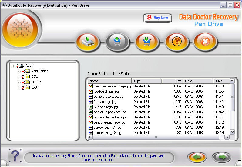This screenshot has height=167, width=242.
Task: Select the Root tree item
Action: pos(29,66)
